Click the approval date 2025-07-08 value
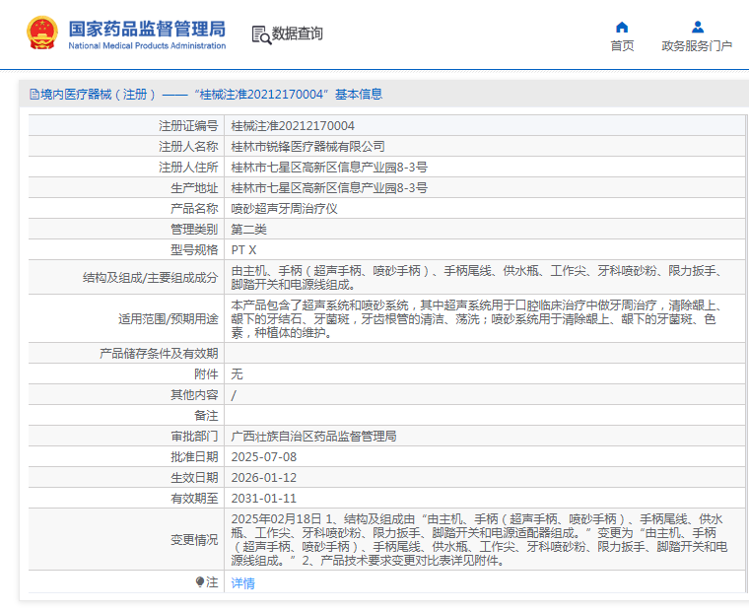Screen dimensions: 749x611 [263, 457]
